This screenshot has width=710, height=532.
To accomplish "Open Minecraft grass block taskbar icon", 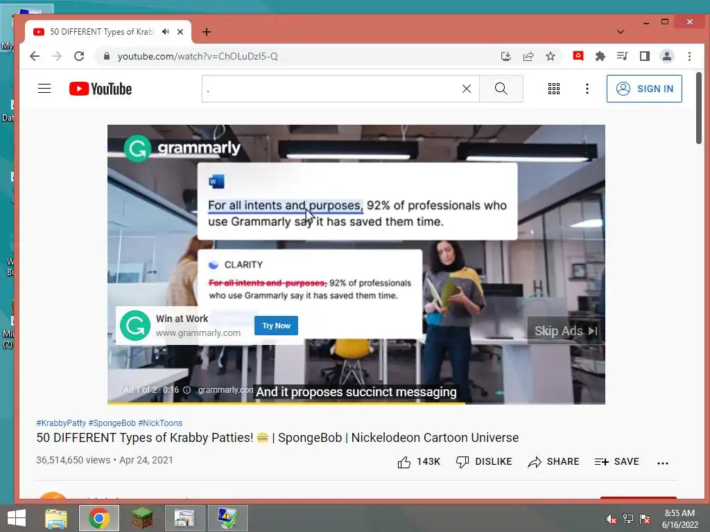I will click(x=141, y=518).
